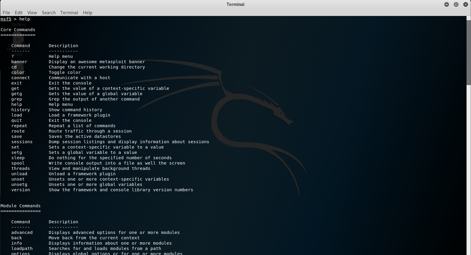Viewport: 471px width, 255px height.
Task: Click 'Display an awesome metasploit banner' description
Action: coord(97,62)
